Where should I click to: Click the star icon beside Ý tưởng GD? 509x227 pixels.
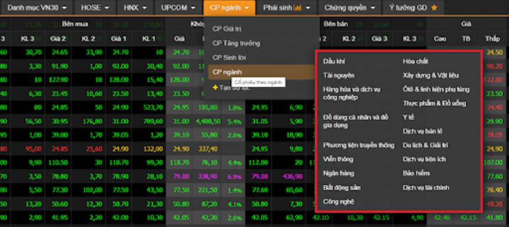434,8
